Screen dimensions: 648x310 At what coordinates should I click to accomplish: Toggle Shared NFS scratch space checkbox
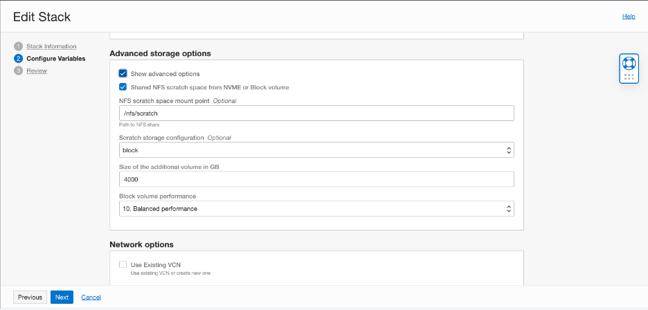pyautogui.click(x=123, y=87)
